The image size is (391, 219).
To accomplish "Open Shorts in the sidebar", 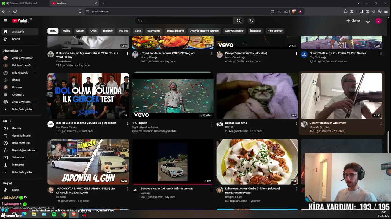I will tap(19, 39).
